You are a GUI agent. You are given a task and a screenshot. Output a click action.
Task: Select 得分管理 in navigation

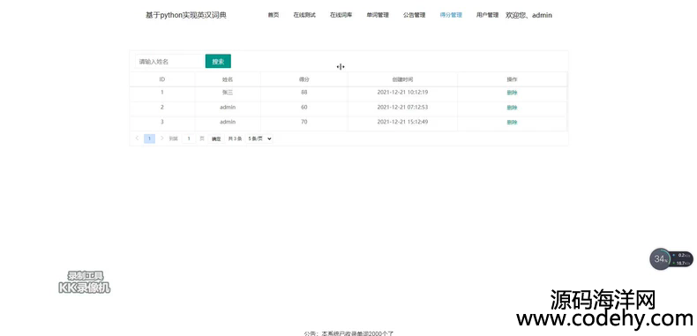click(451, 15)
